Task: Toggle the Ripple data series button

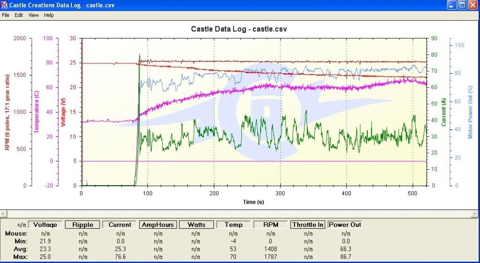Action: pos(83,225)
